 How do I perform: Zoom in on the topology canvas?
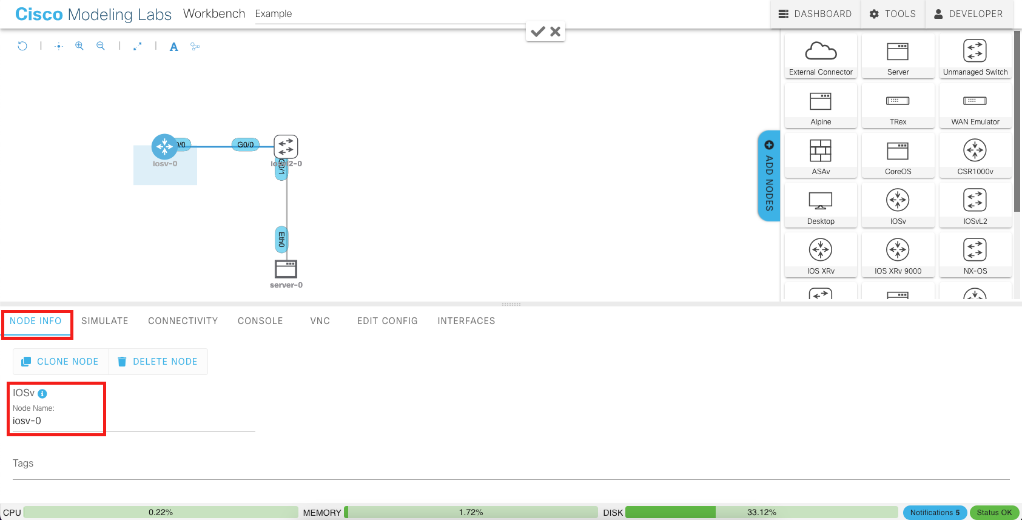click(79, 46)
